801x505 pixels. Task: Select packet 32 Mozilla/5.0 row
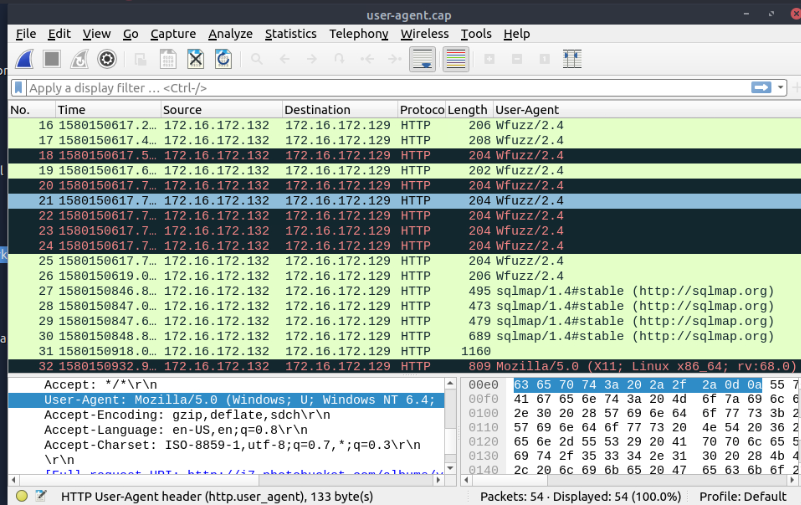point(404,366)
